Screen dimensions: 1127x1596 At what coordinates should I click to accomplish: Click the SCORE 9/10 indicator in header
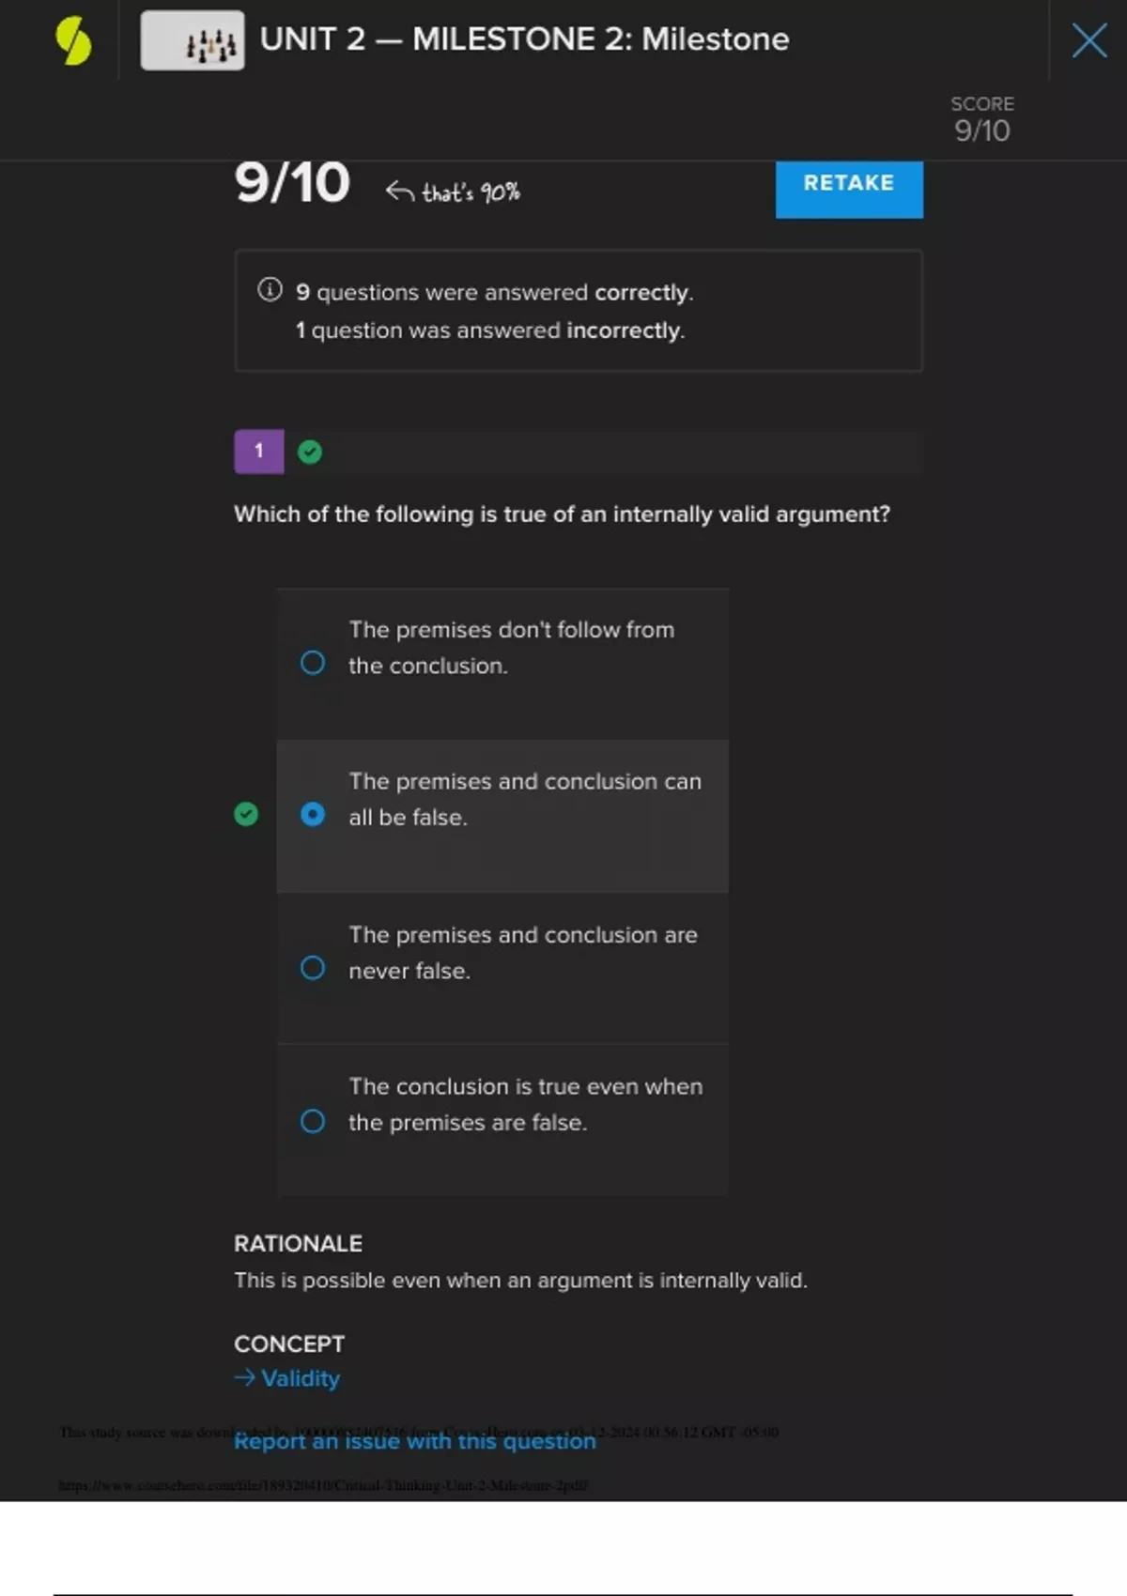(981, 119)
